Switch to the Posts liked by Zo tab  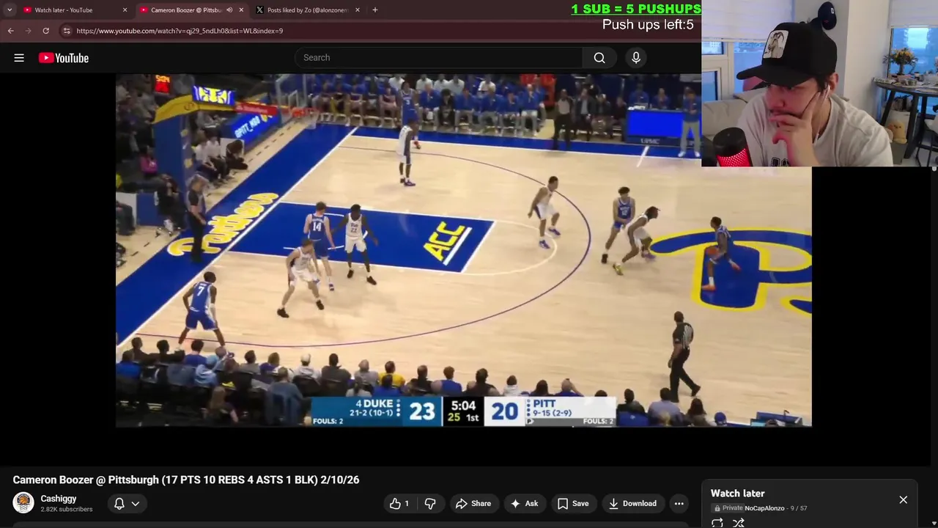(x=308, y=10)
